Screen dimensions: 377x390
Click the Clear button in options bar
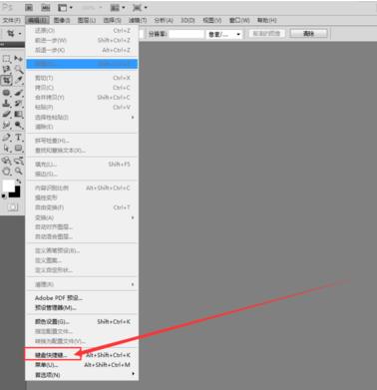tap(309, 34)
